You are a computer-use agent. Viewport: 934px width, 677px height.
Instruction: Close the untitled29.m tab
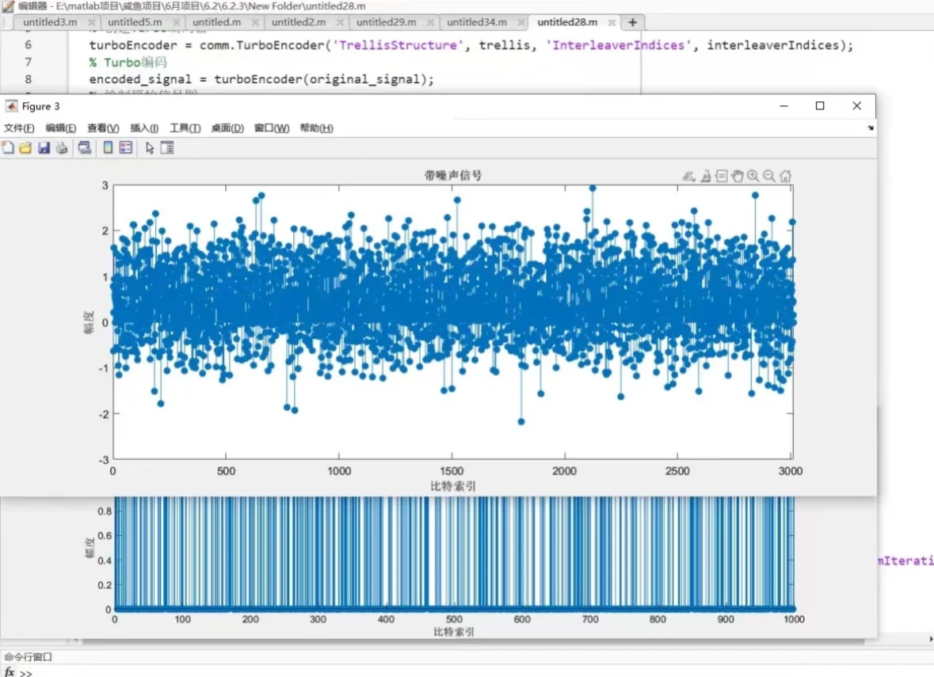(431, 23)
